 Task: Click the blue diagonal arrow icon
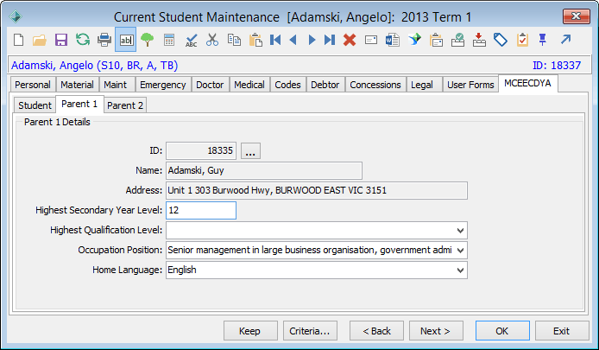(x=565, y=39)
